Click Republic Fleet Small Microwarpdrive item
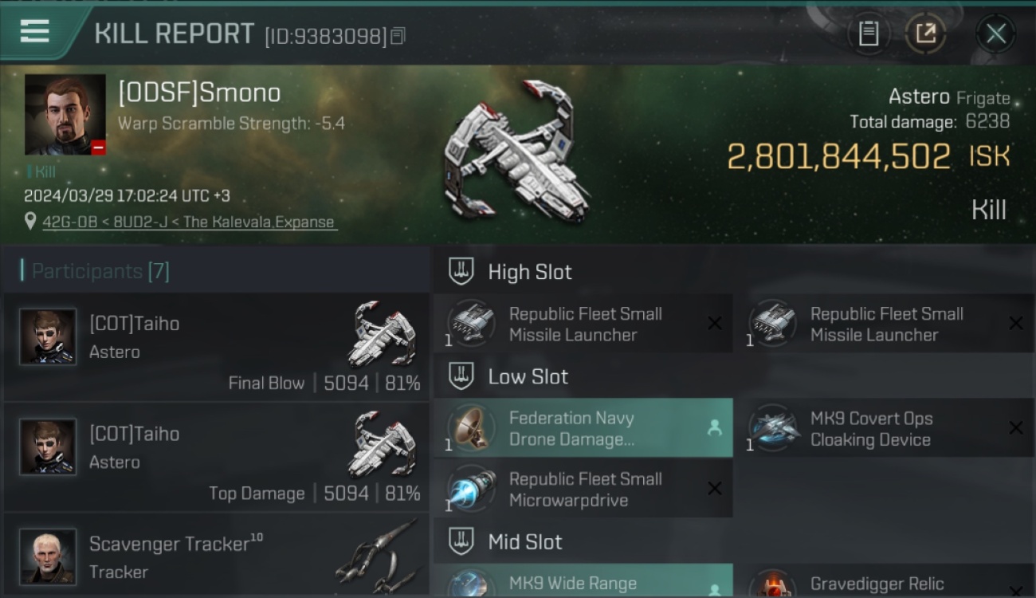The image size is (1036, 598). click(583, 489)
